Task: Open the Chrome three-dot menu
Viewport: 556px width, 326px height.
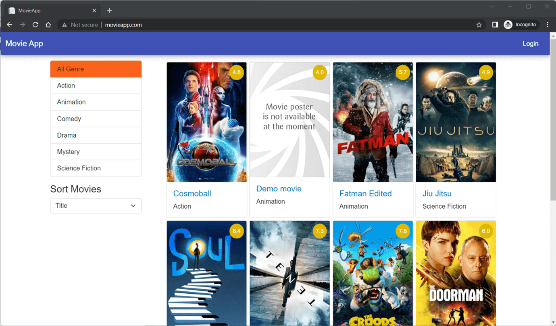Action: click(548, 25)
